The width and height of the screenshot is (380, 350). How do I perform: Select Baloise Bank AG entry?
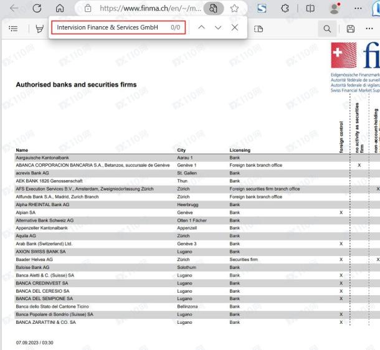tap(32, 267)
